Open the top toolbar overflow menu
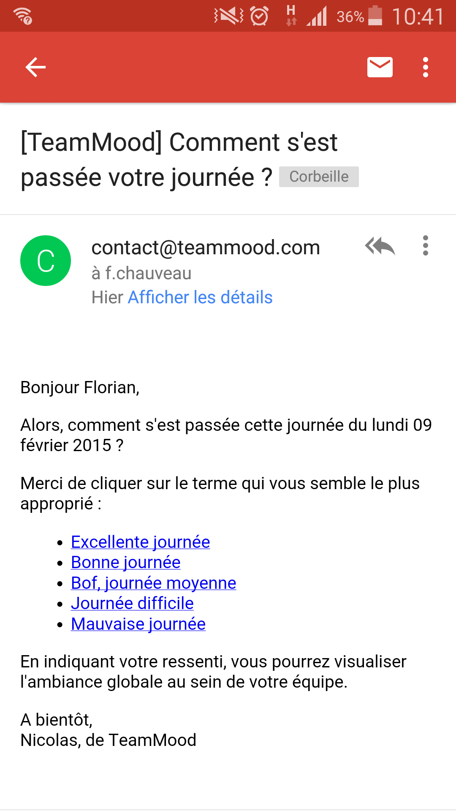 pyautogui.click(x=425, y=67)
